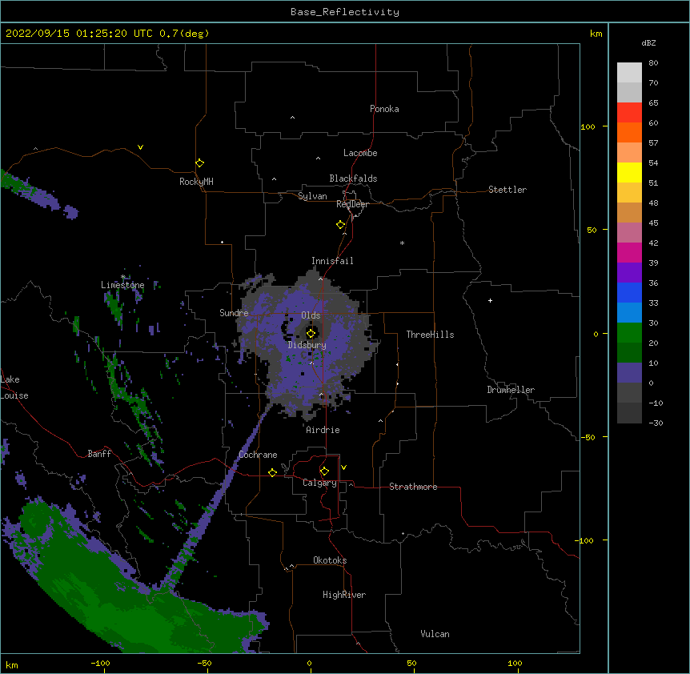Viewport: 690px width, 674px height.
Task: Click the Lacombe city label
Action: click(x=360, y=153)
